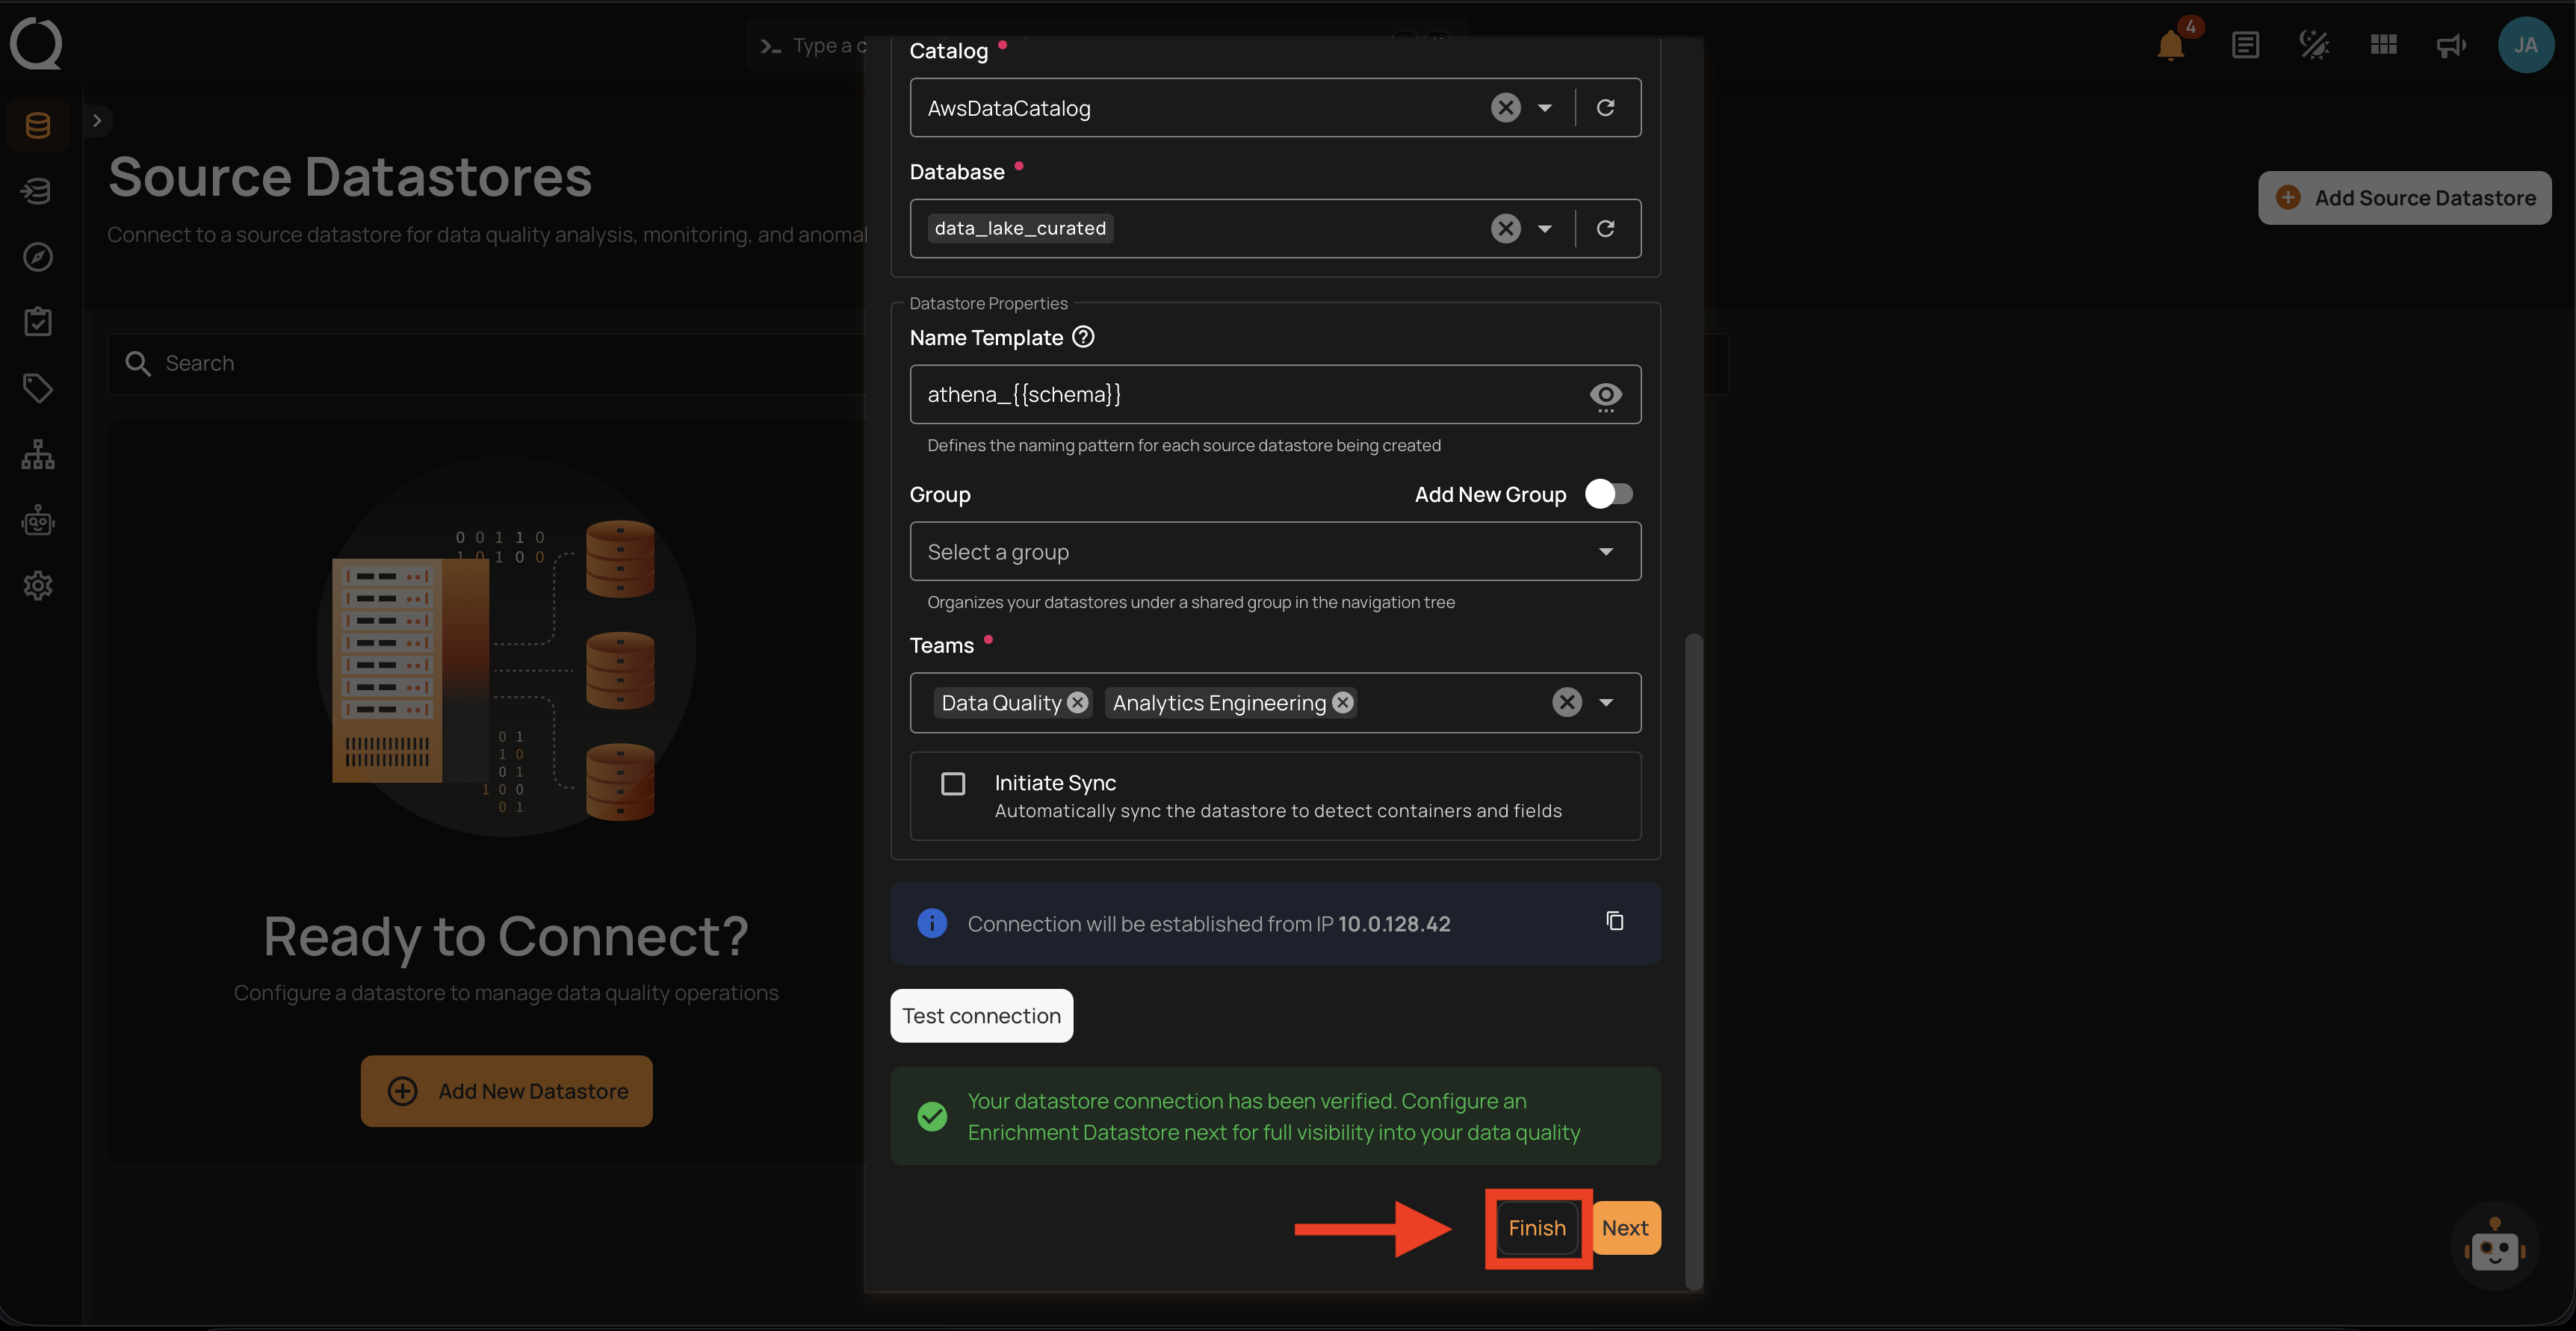Open the JA user avatar menu
Screen dimensions: 2576x1331
point(2525,45)
